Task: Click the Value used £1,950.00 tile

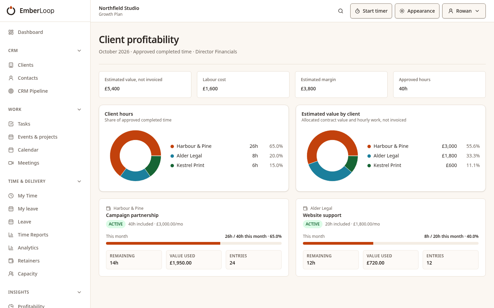Action: [x=194, y=260]
